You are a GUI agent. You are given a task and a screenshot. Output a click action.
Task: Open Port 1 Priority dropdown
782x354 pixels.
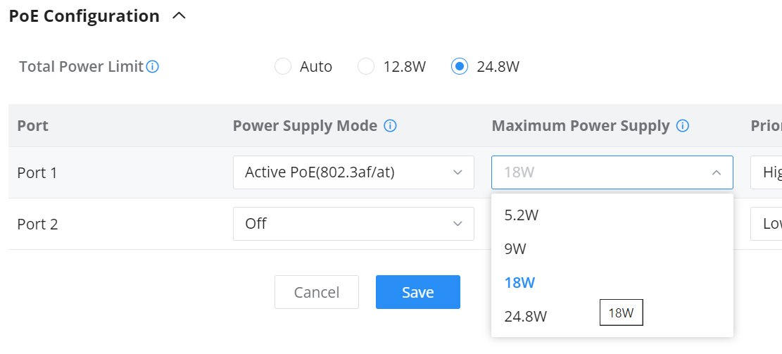pyautogui.click(x=767, y=172)
